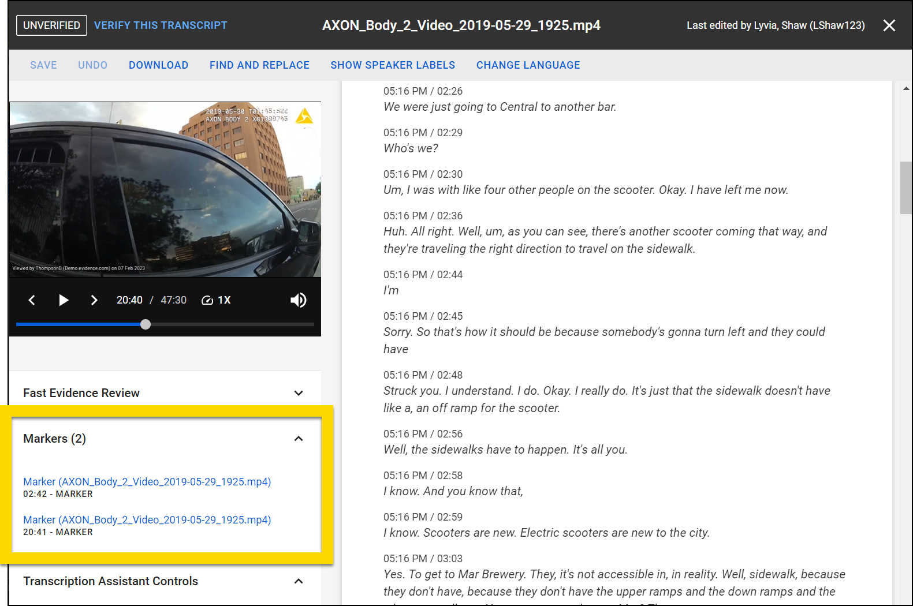This screenshot has height=606, width=913.
Task: Step forward with the next arrow
Action: pos(94,300)
